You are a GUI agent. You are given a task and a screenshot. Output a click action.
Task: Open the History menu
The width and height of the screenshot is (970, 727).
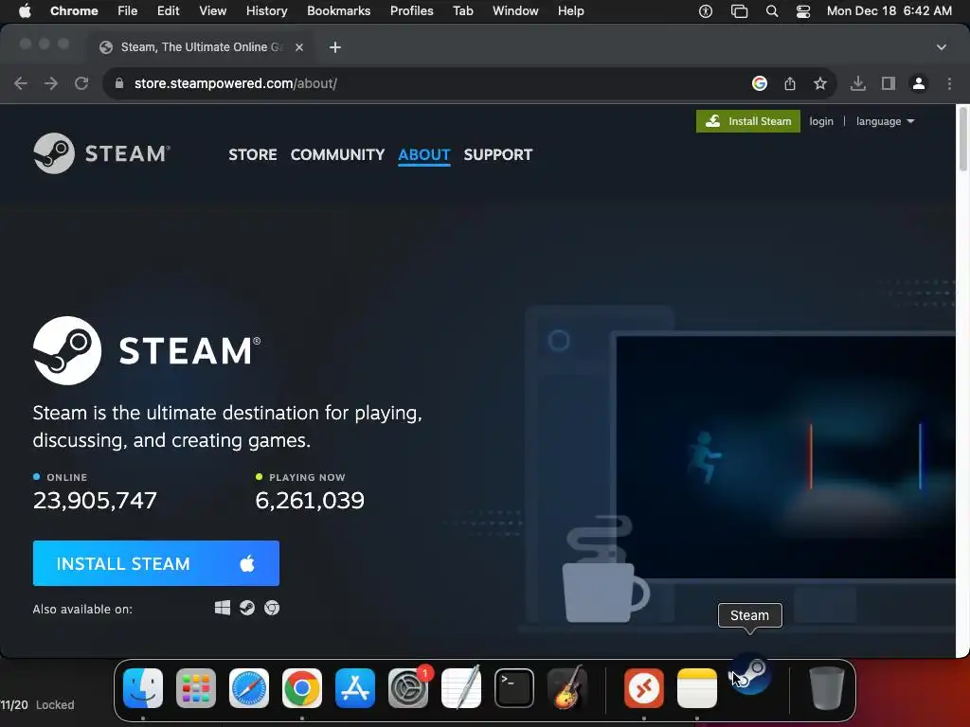266,11
